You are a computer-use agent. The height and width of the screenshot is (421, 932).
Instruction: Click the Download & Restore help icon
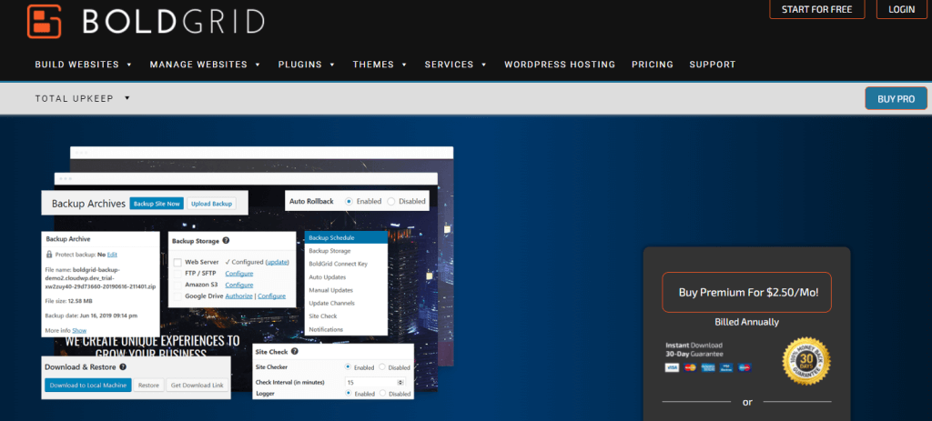tap(123, 367)
